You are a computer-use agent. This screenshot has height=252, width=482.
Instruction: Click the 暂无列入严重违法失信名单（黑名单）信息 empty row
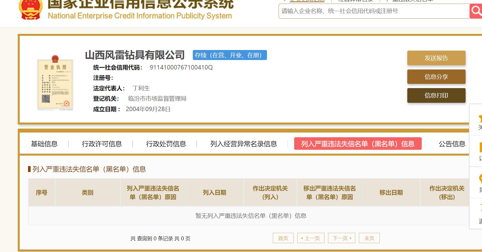[x=249, y=216]
